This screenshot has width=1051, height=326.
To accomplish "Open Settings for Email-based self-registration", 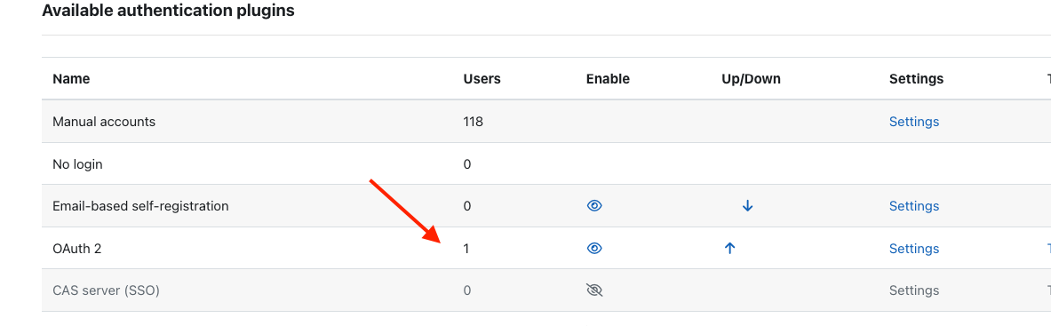I will tap(913, 206).
